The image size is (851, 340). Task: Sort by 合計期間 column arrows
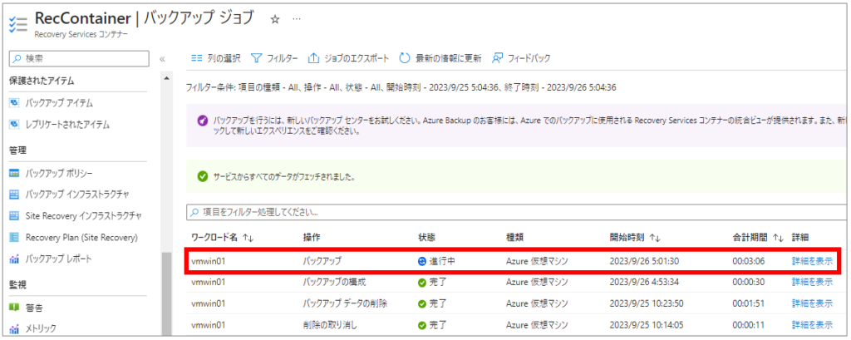tap(778, 238)
